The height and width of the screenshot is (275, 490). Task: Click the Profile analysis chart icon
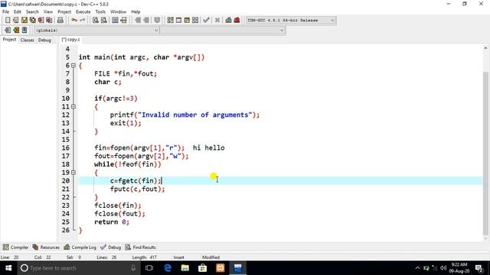(228, 21)
